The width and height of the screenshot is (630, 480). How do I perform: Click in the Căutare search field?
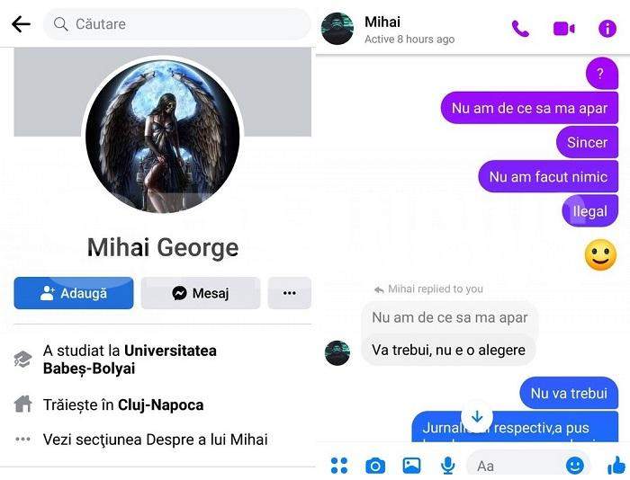pyautogui.click(x=176, y=24)
